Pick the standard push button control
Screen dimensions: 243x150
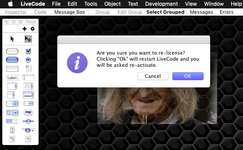12,52
